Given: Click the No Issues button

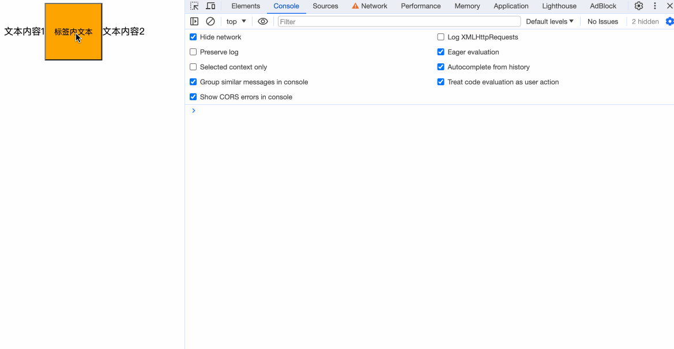Looking at the screenshot, I should pos(603,21).
